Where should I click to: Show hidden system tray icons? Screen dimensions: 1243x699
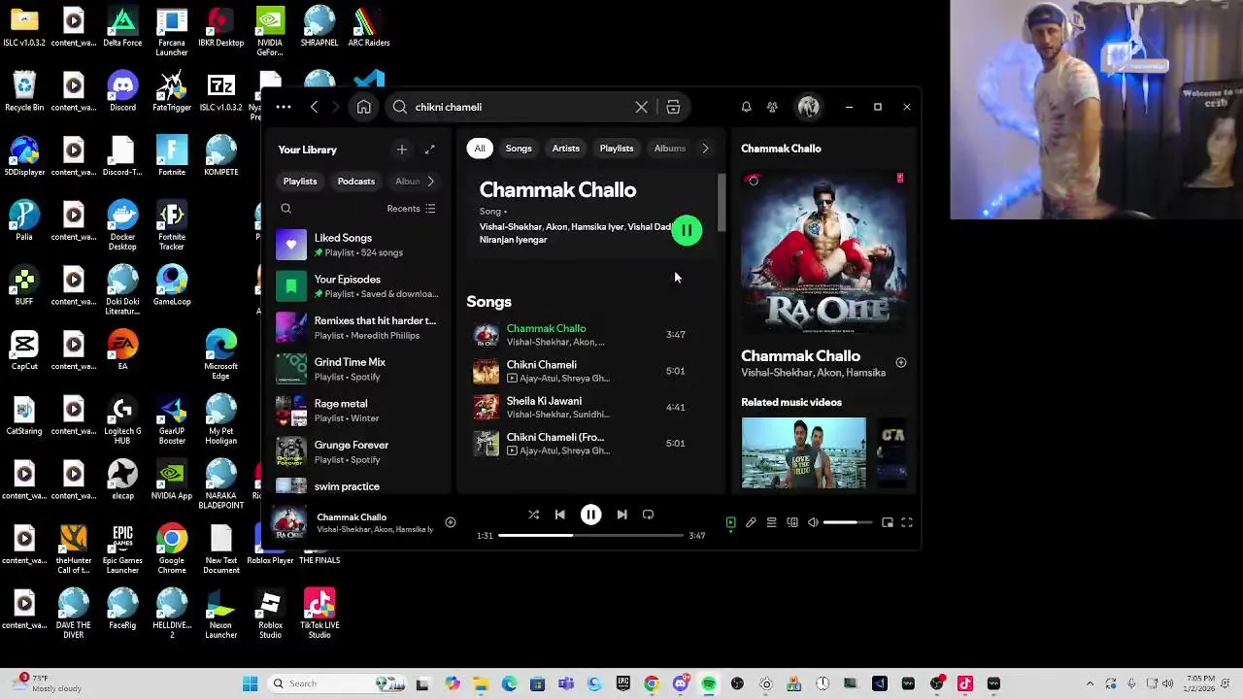[1090, 683]
